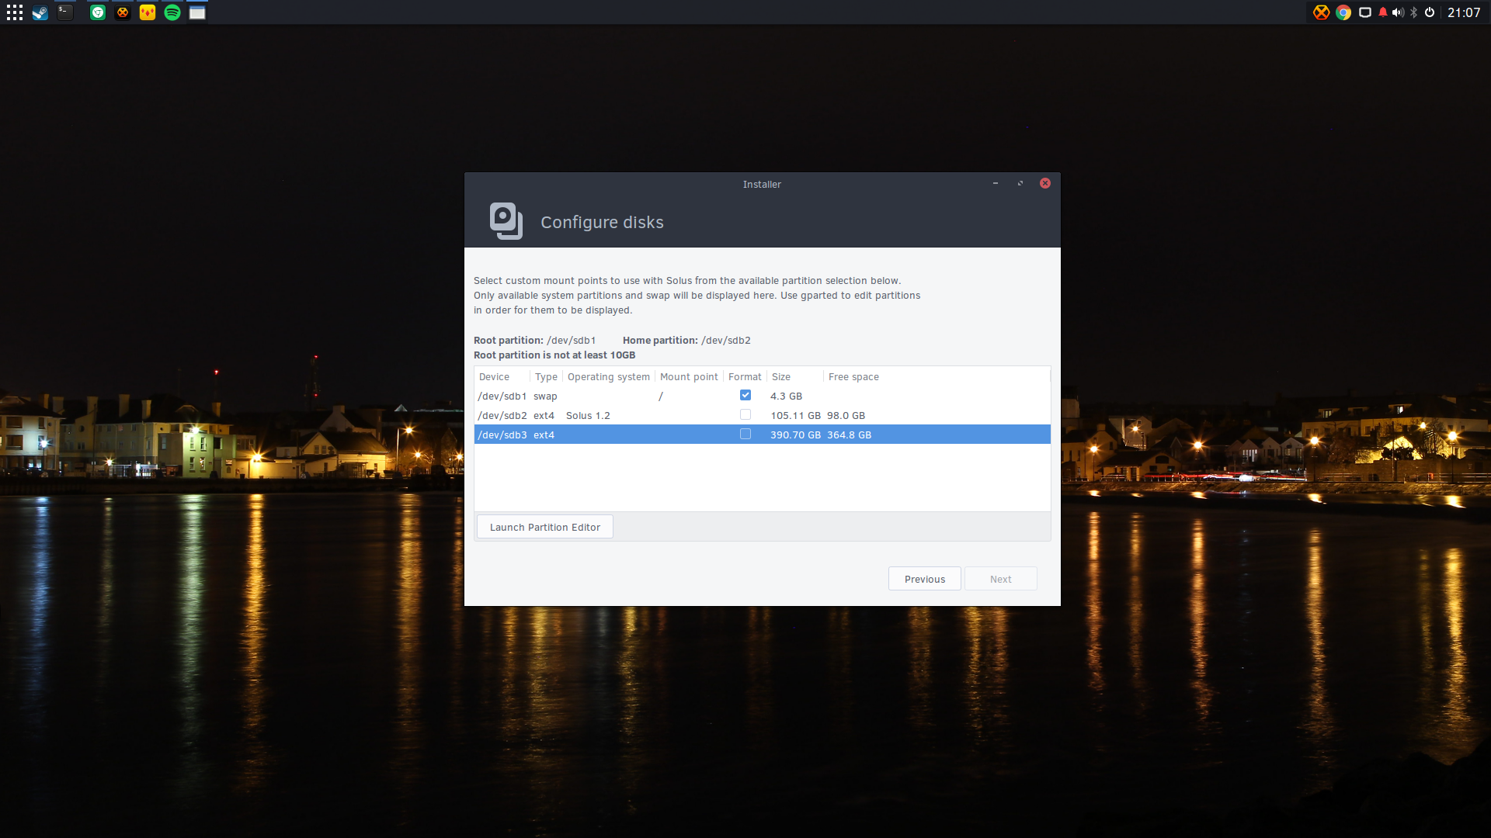Viewport: 1491px width, 838px height.
Task: Close the Installer window
Action: pyautogui.click(x=1045, y=183)
